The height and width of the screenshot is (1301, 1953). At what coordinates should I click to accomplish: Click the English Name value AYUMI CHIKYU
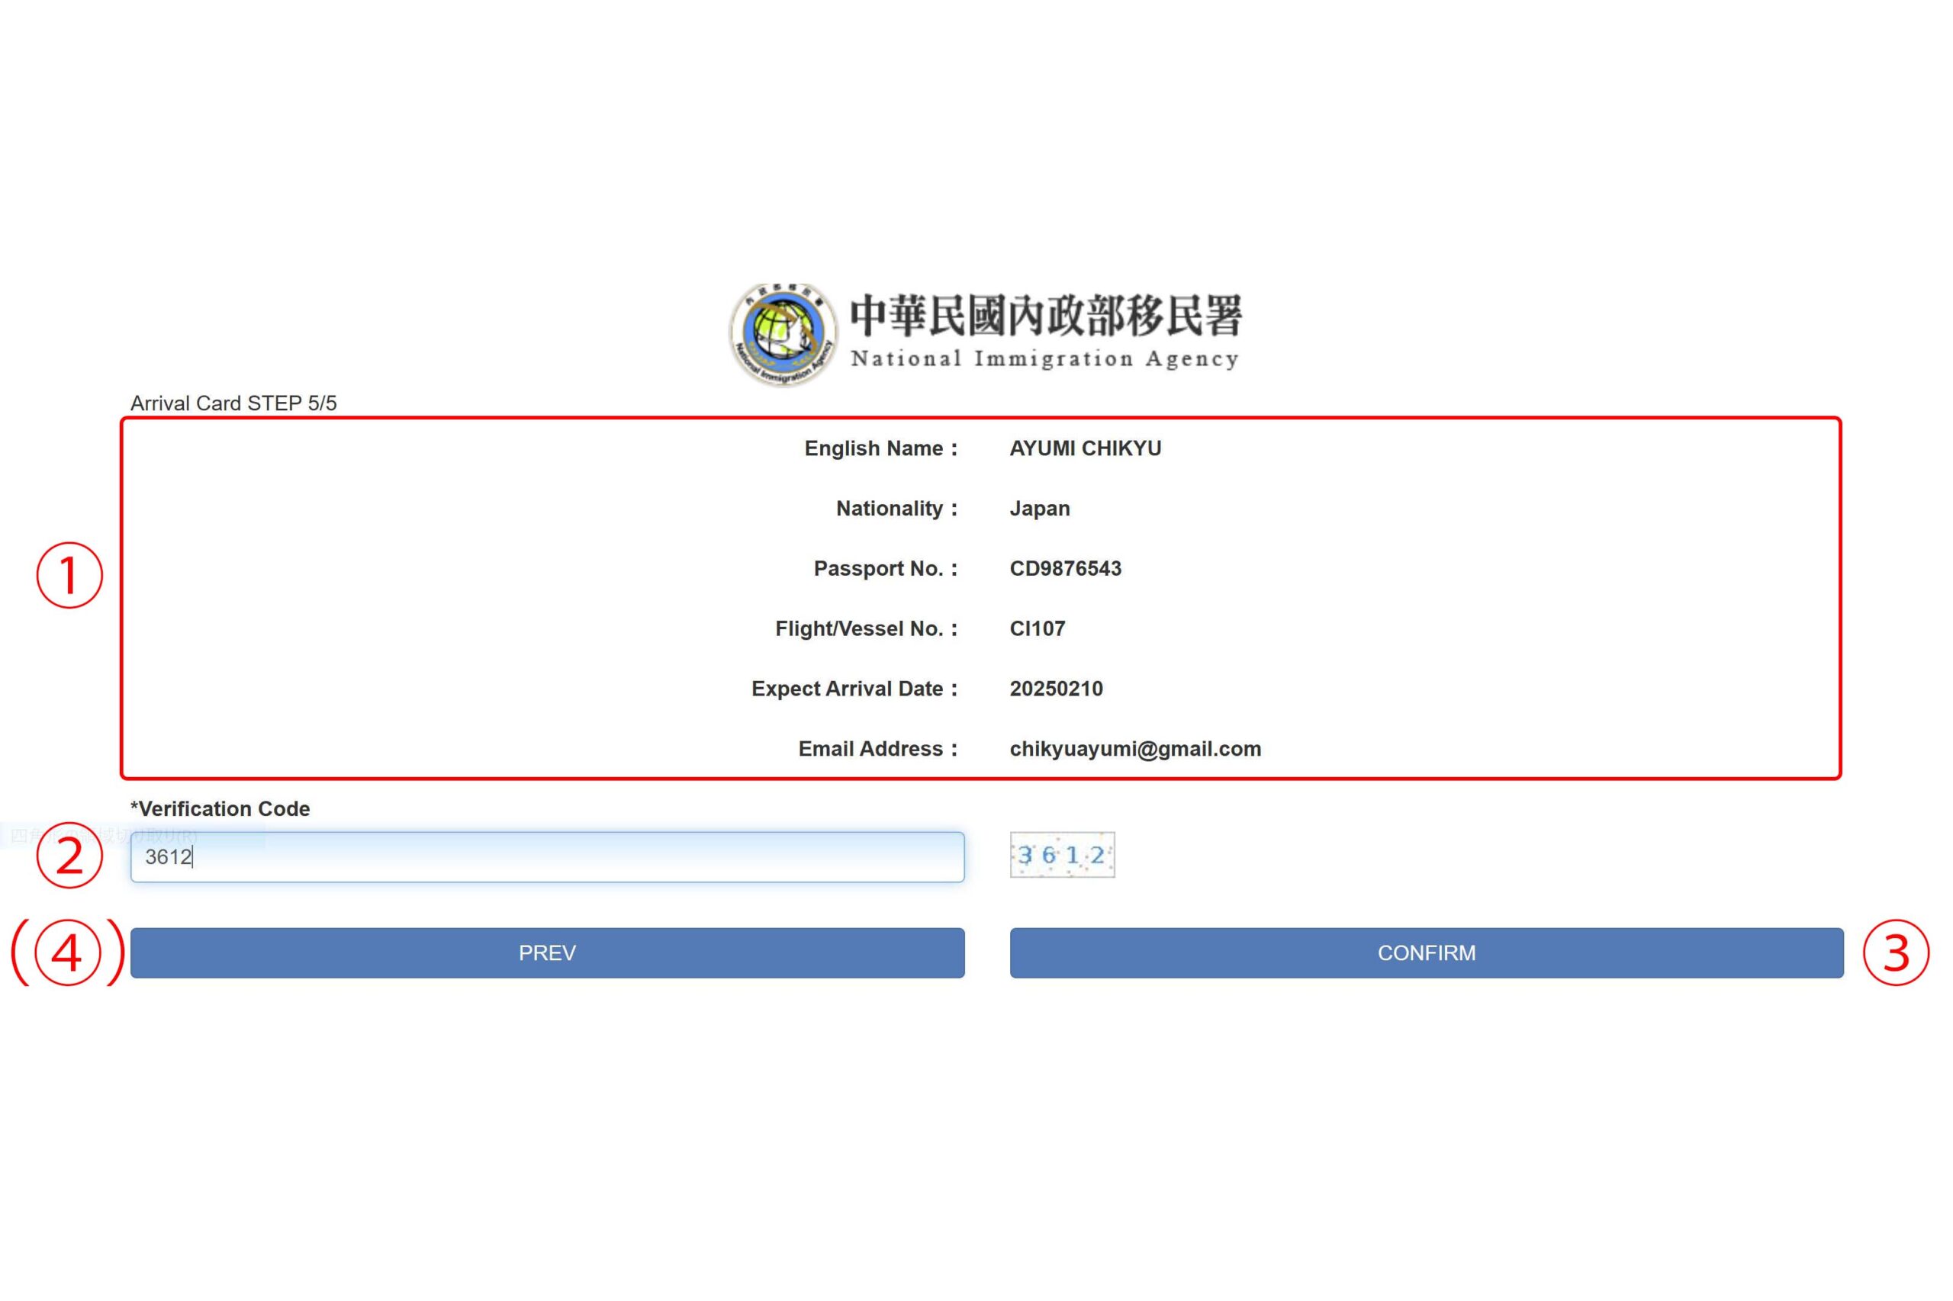1085,448
